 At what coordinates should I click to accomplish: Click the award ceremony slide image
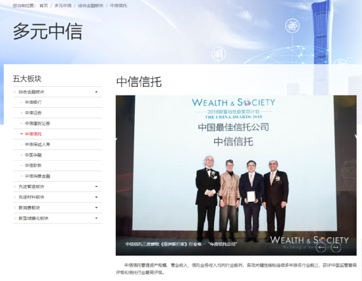(x=236, y=175)
